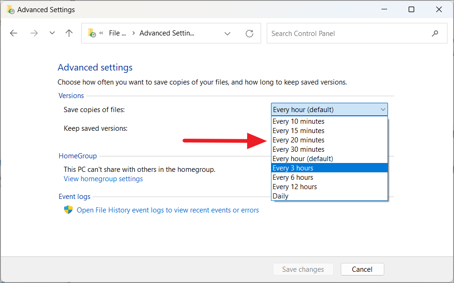Expand the breadcrumb path chevron
454x283 pixels.
[x=227, y=33]
